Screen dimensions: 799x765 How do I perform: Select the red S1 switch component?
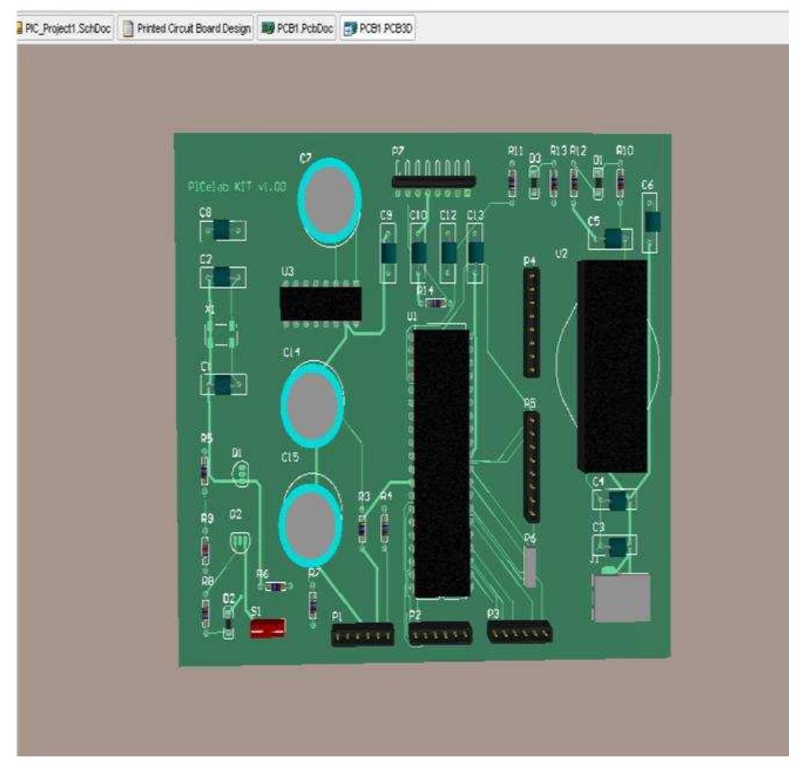pos(267,628)
